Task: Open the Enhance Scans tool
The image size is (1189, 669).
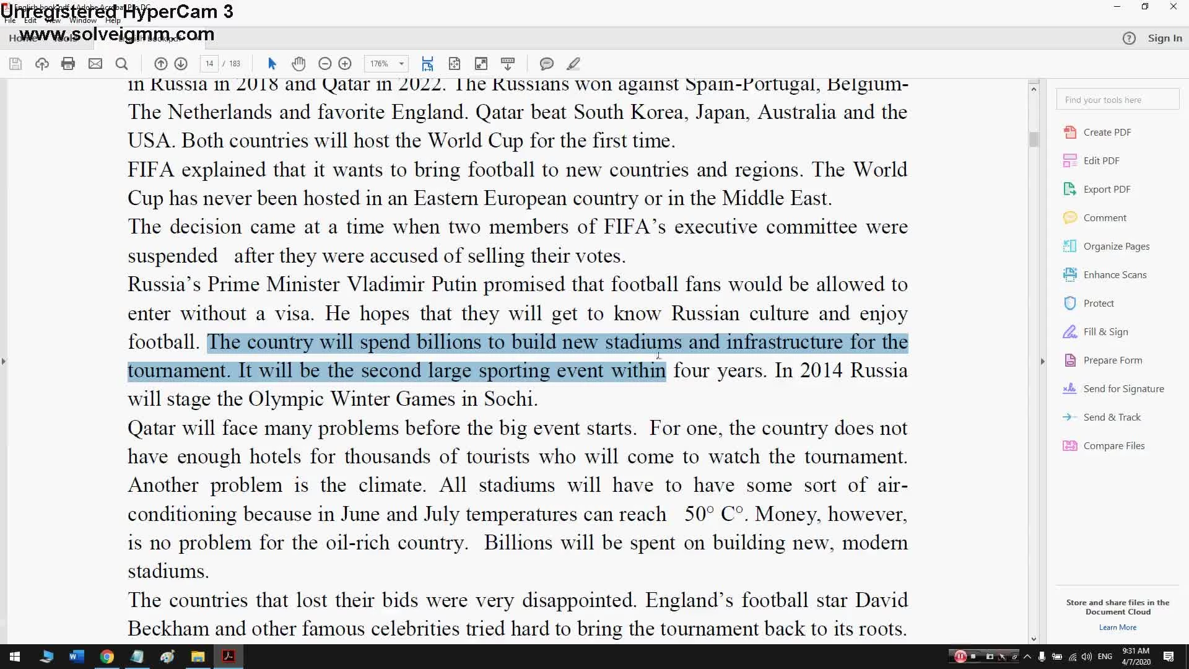Action: 1105,275
